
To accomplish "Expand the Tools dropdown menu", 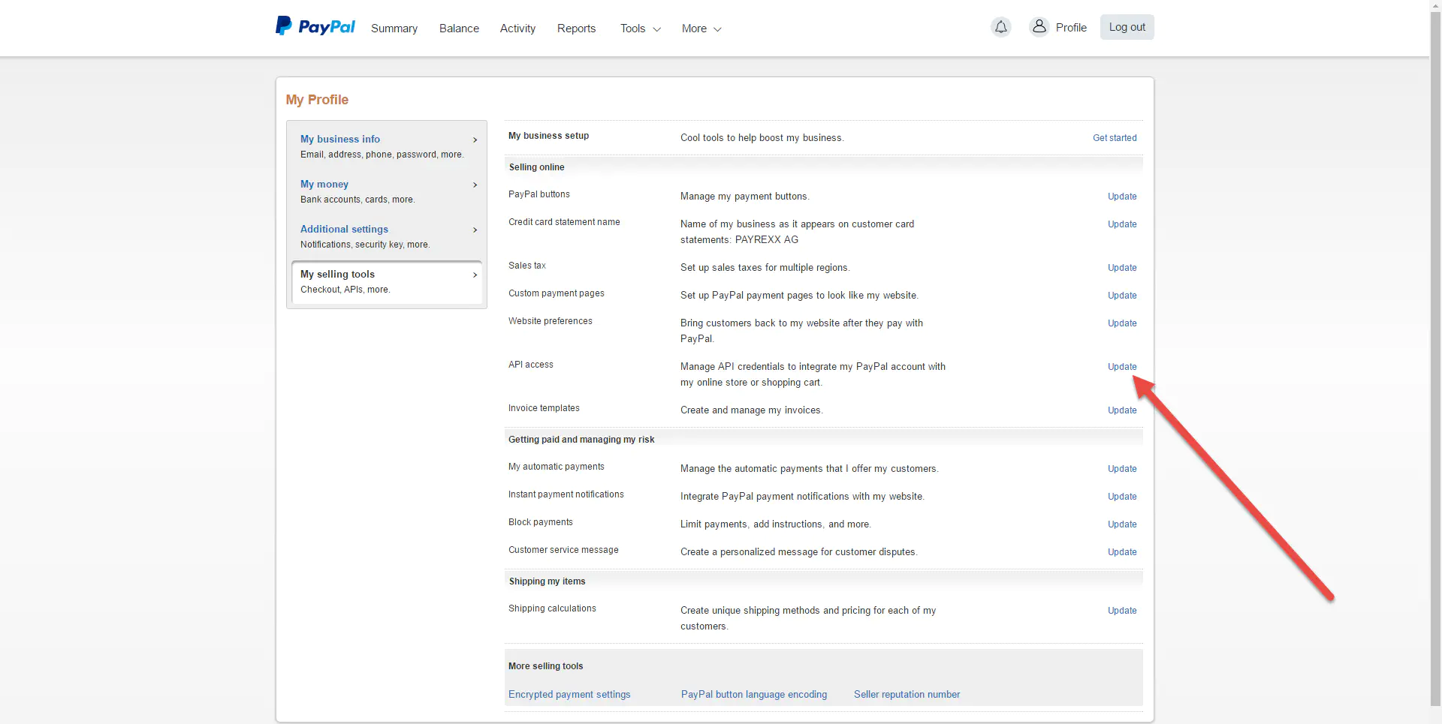I will 640,29.
